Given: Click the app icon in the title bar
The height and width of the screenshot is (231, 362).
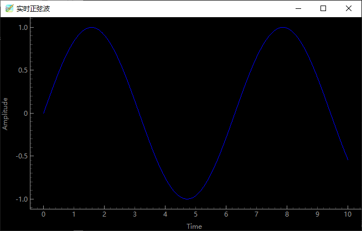Looking at the screenshot, I should (9, 8).
